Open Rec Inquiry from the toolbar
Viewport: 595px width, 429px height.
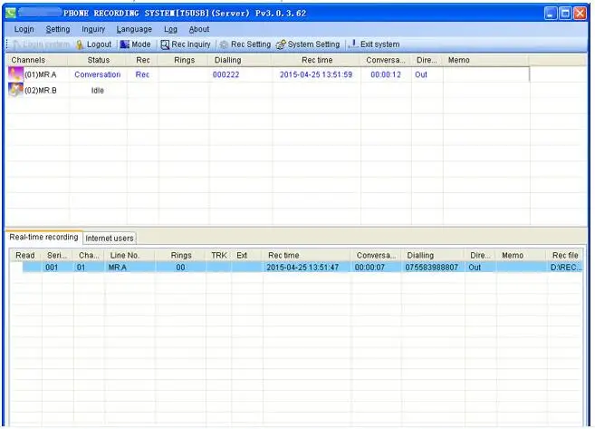click(185, 44)
